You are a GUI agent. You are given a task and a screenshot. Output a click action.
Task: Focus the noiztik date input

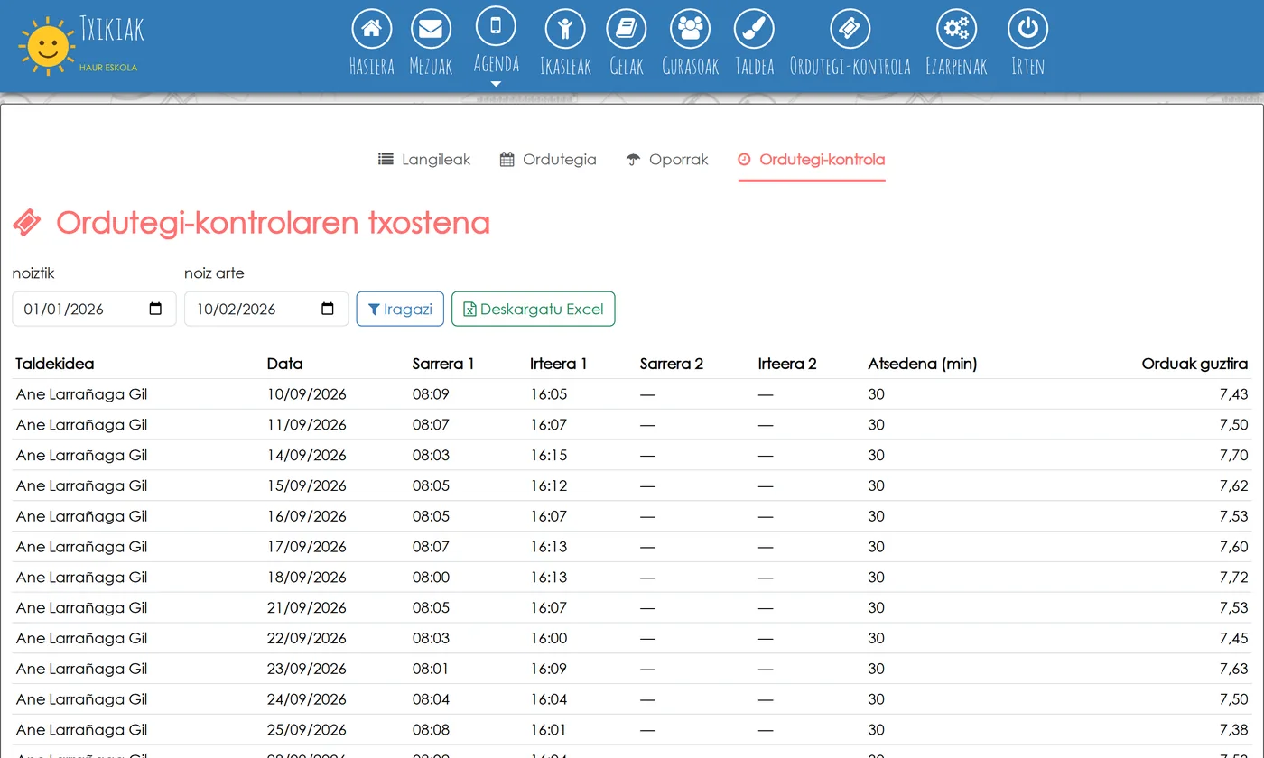[x=94, y=309]
